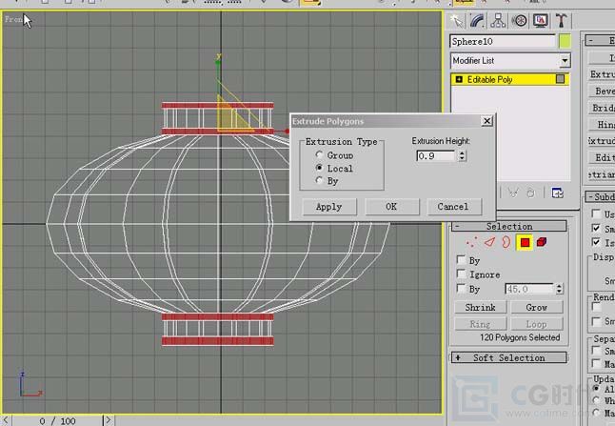Select Element sub-object cube icon
The height and width of the screenshot is (426, 615).
coord(542,242)
